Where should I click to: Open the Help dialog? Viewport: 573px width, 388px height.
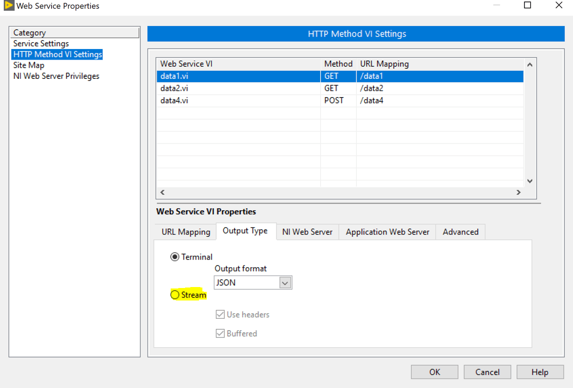pyautogui.click(x=540, y=372)
